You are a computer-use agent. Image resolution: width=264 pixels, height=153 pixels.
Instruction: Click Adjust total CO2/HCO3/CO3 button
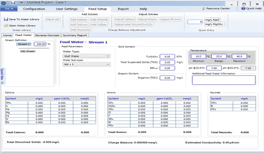[x=134, y=24]
